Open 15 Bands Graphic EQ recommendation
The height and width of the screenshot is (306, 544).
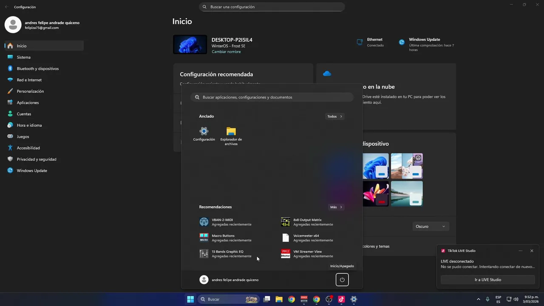232,254
